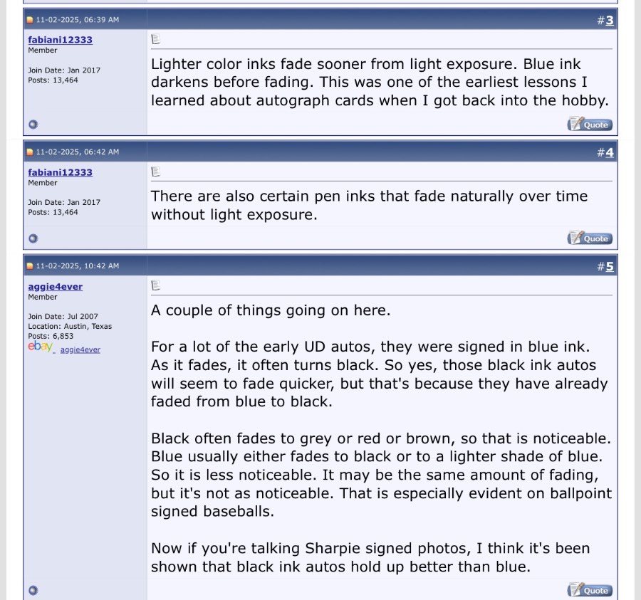Click the document post icon in post #4

[156, 172]
